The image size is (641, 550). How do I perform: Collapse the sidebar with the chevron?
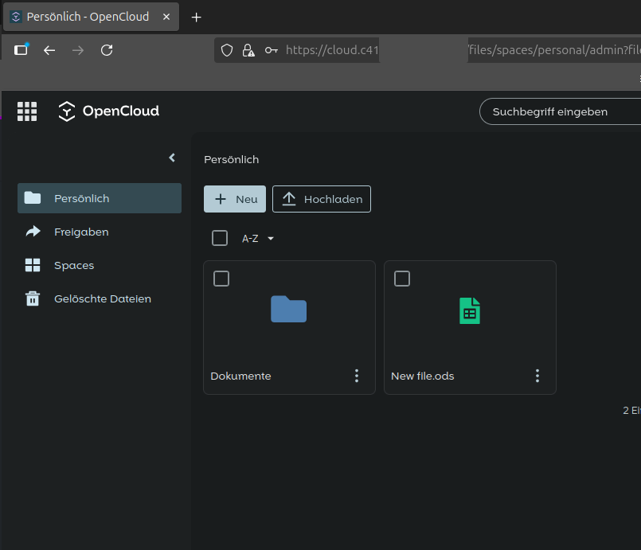[172, 158]
